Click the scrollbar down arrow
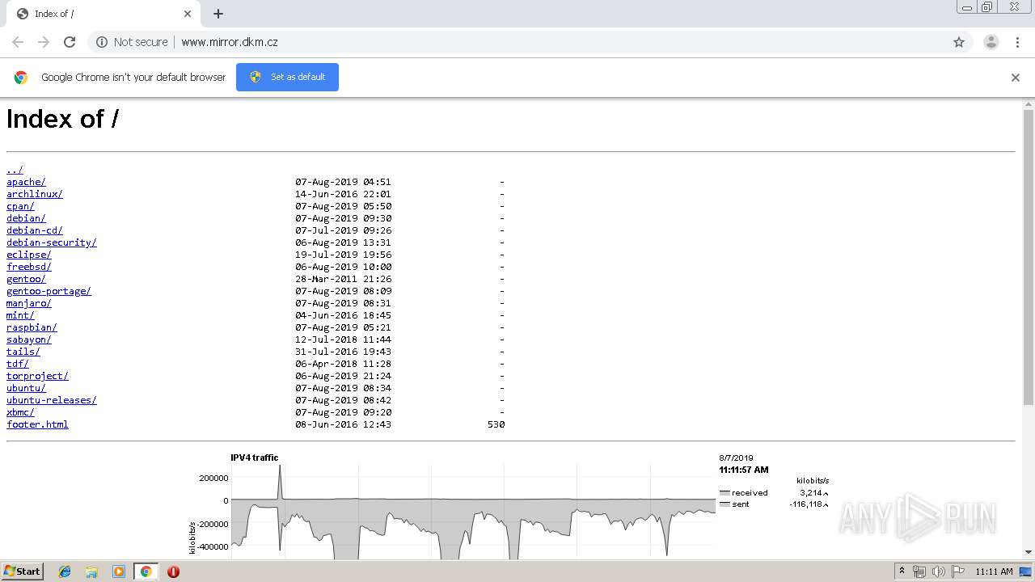 1029,552
